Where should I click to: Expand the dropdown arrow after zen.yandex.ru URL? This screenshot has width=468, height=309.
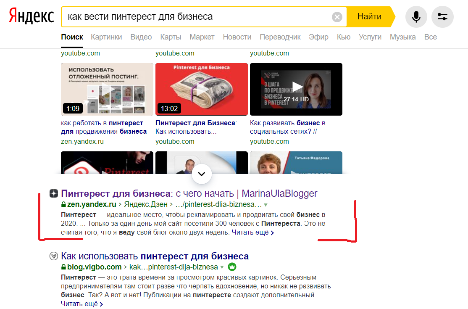tap(266, 205)
